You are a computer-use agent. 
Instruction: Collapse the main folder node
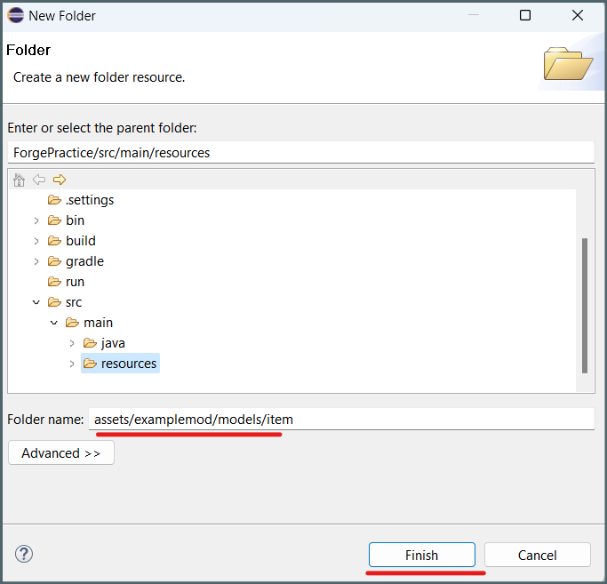[54, 323]
